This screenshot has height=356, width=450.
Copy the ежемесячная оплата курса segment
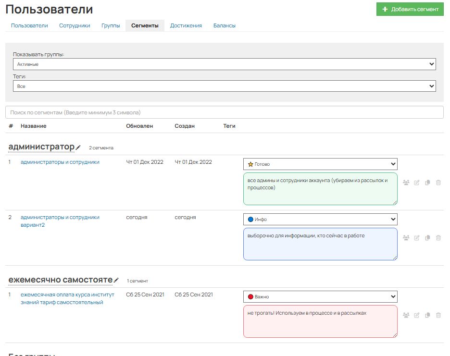(x=427, y=315)
